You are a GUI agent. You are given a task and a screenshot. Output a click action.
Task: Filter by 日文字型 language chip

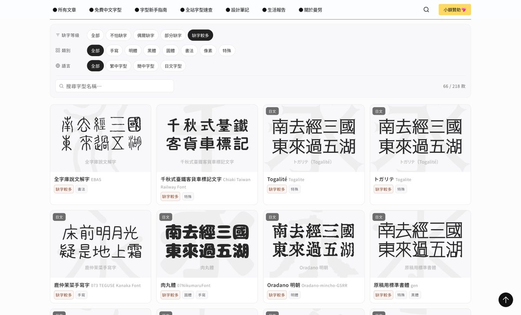tap(173, 66)
